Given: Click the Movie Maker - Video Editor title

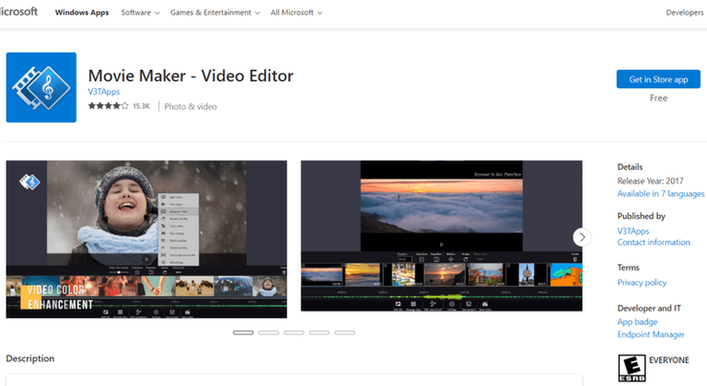Looking at the screenshot, I should pos(191,75).
